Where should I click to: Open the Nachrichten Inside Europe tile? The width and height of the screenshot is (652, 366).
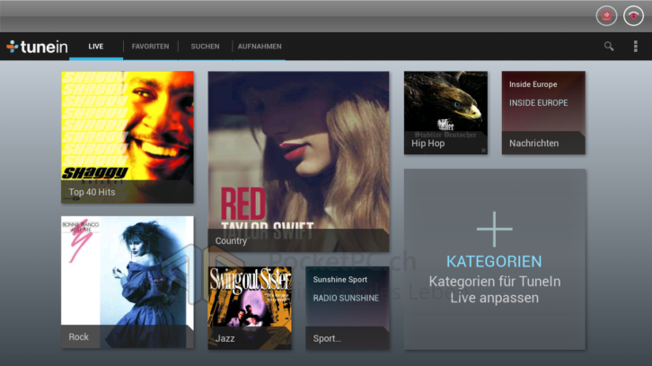point(543,113)
